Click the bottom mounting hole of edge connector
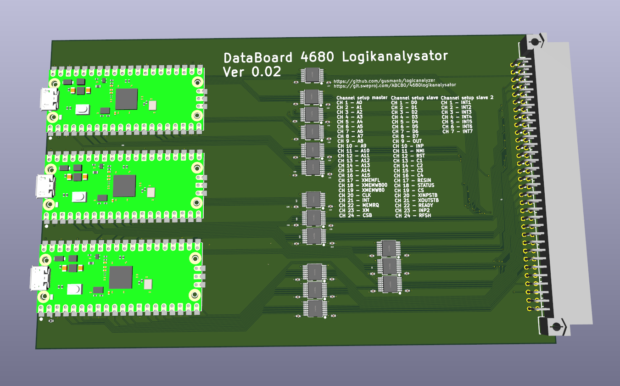The height and width of the screenshot is (386, 620). coord(556,327)
